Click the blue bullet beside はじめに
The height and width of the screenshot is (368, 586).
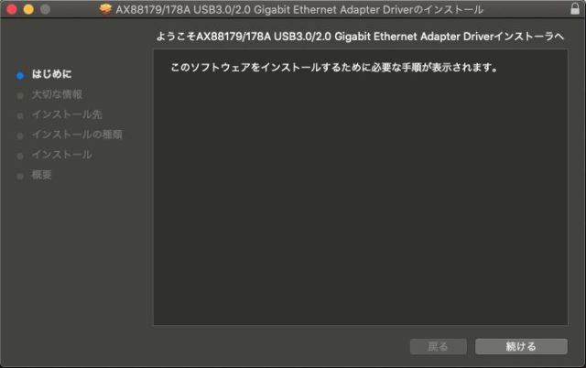[x=20, y=76]
